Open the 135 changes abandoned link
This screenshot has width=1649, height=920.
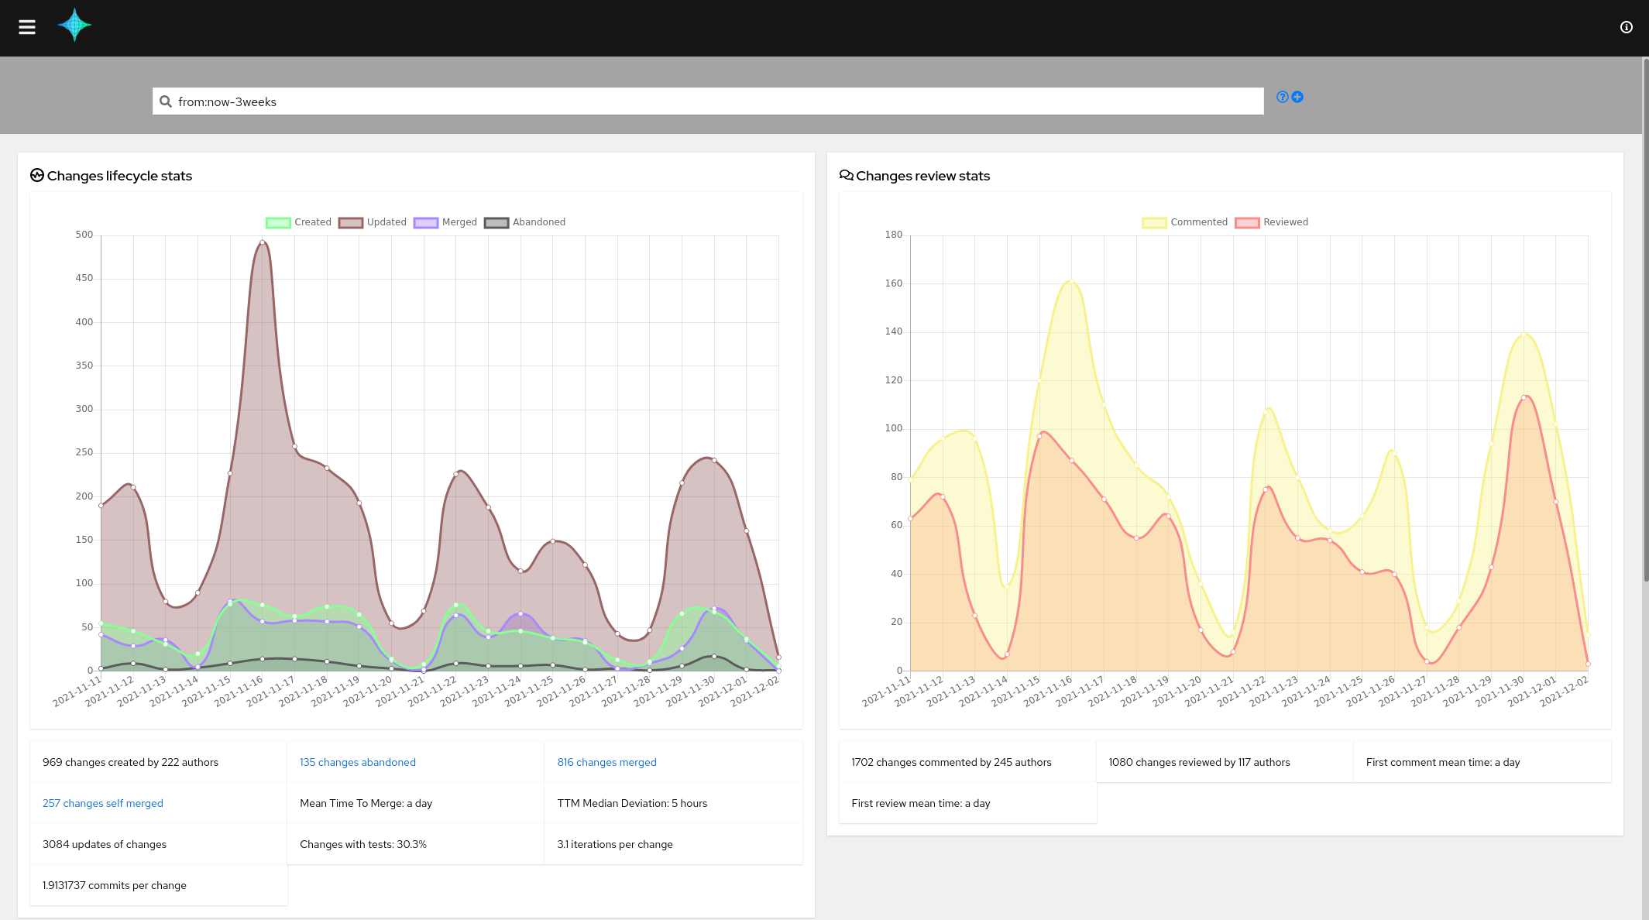(357, 762)
